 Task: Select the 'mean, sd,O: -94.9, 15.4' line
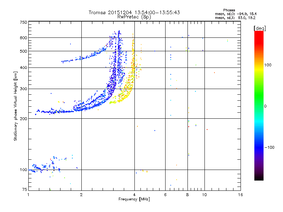tap(236, 14)
